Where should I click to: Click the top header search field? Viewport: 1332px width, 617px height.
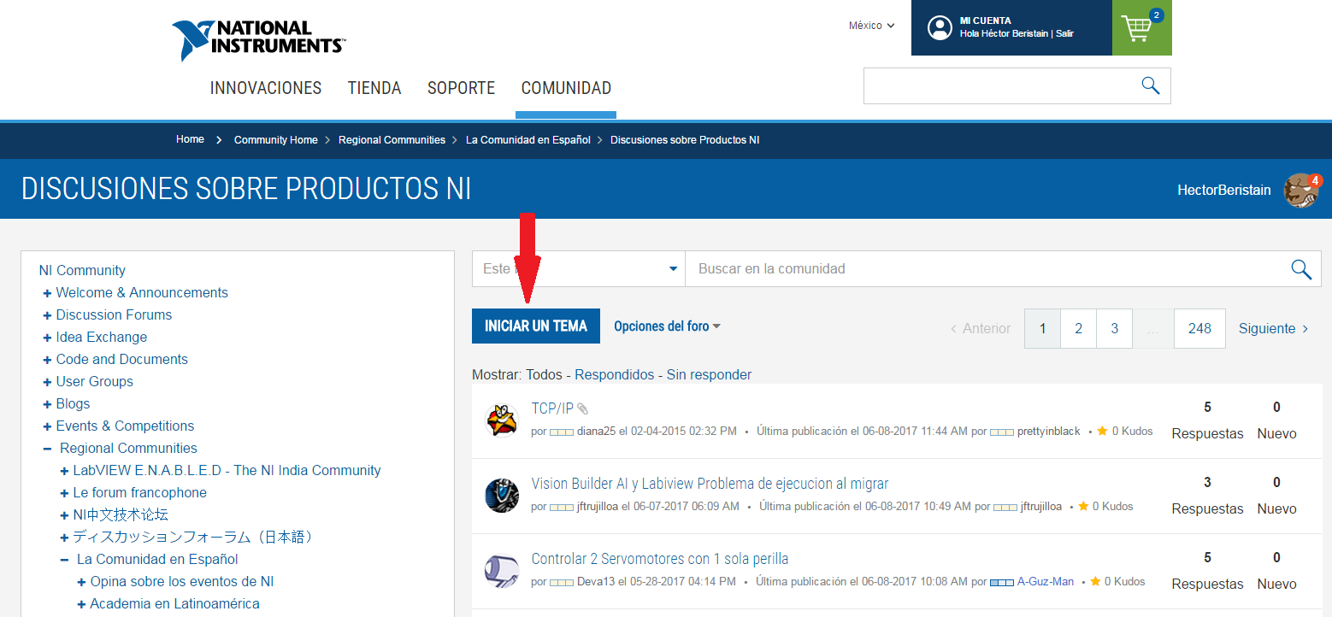(x=1002, y=86)
